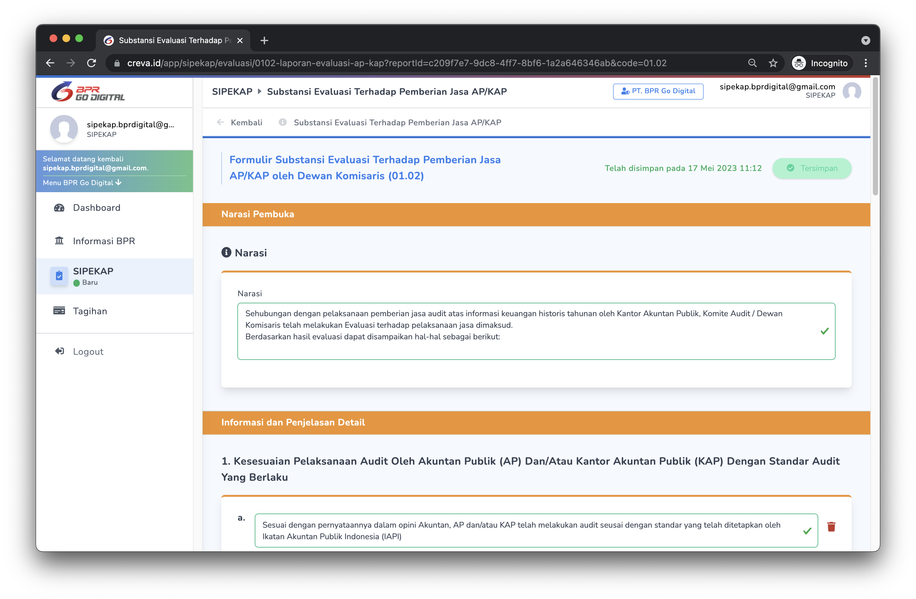Click the Logout arrow icon
916x599 pixels.
pyautogui.click(x=59, y=351)
